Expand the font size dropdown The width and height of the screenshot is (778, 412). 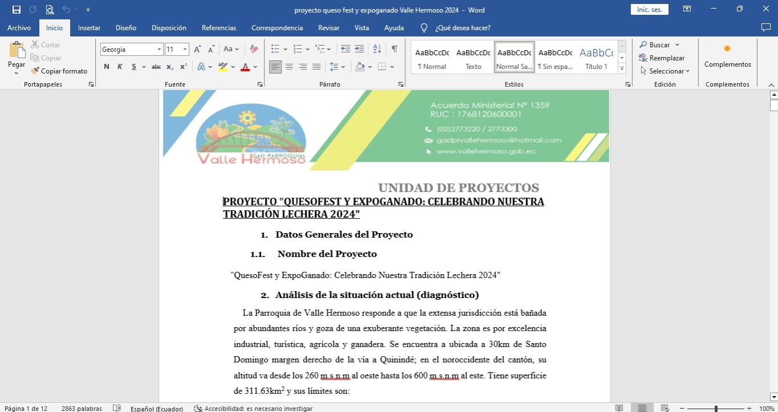185,50
